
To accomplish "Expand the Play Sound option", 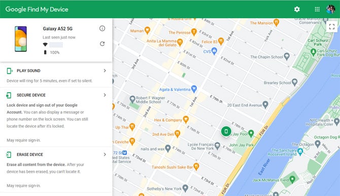I will (105, 70).
